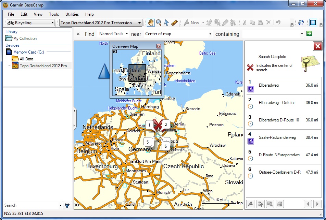The width and height of the screenshot is (326, 220).
Task: Select the Measure ruler tool
Action: point(174,23)
